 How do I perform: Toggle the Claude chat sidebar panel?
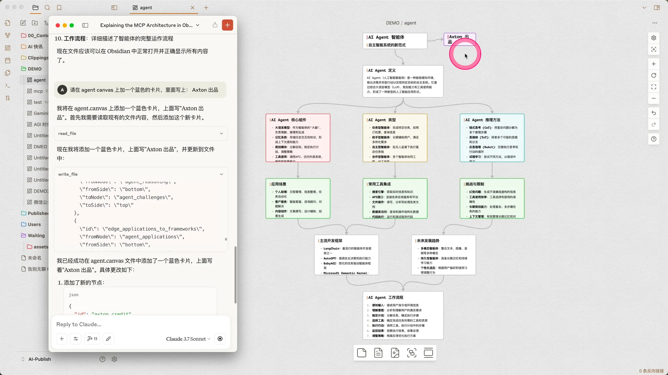[85, 25]
